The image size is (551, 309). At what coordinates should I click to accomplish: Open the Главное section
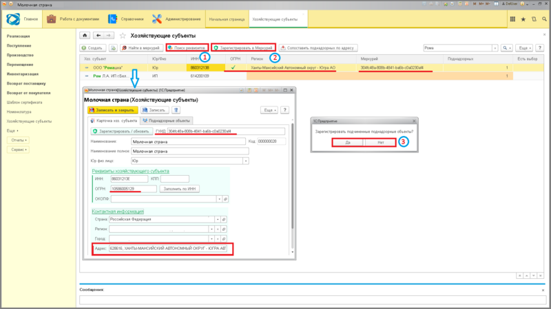coord(23,19)
